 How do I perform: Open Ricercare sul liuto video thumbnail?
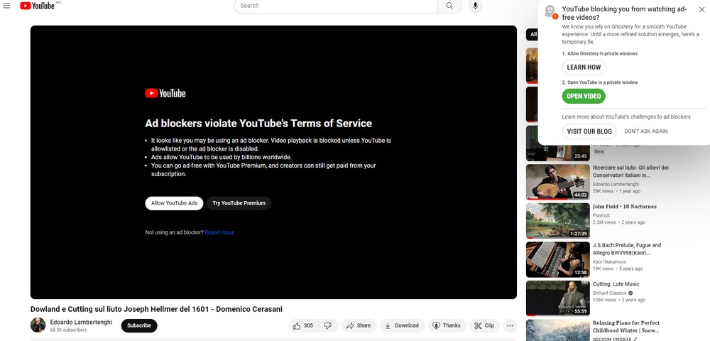(x=558, y=182)
